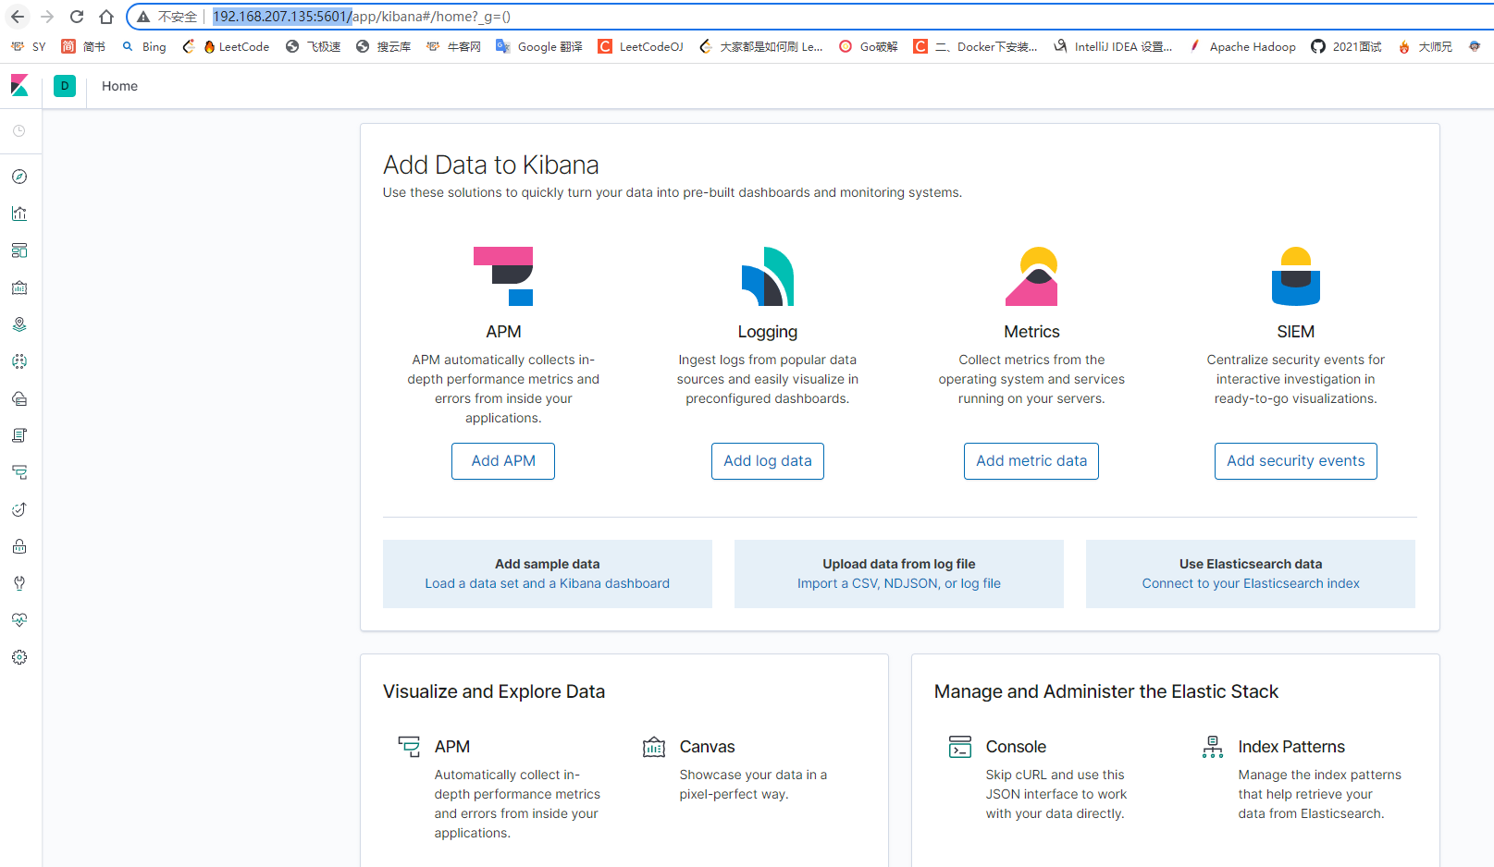Viewport: 1494px width, 867px height.
Task: Open SIEM lock icon in sidebar
Action: [x=19, y=546]
